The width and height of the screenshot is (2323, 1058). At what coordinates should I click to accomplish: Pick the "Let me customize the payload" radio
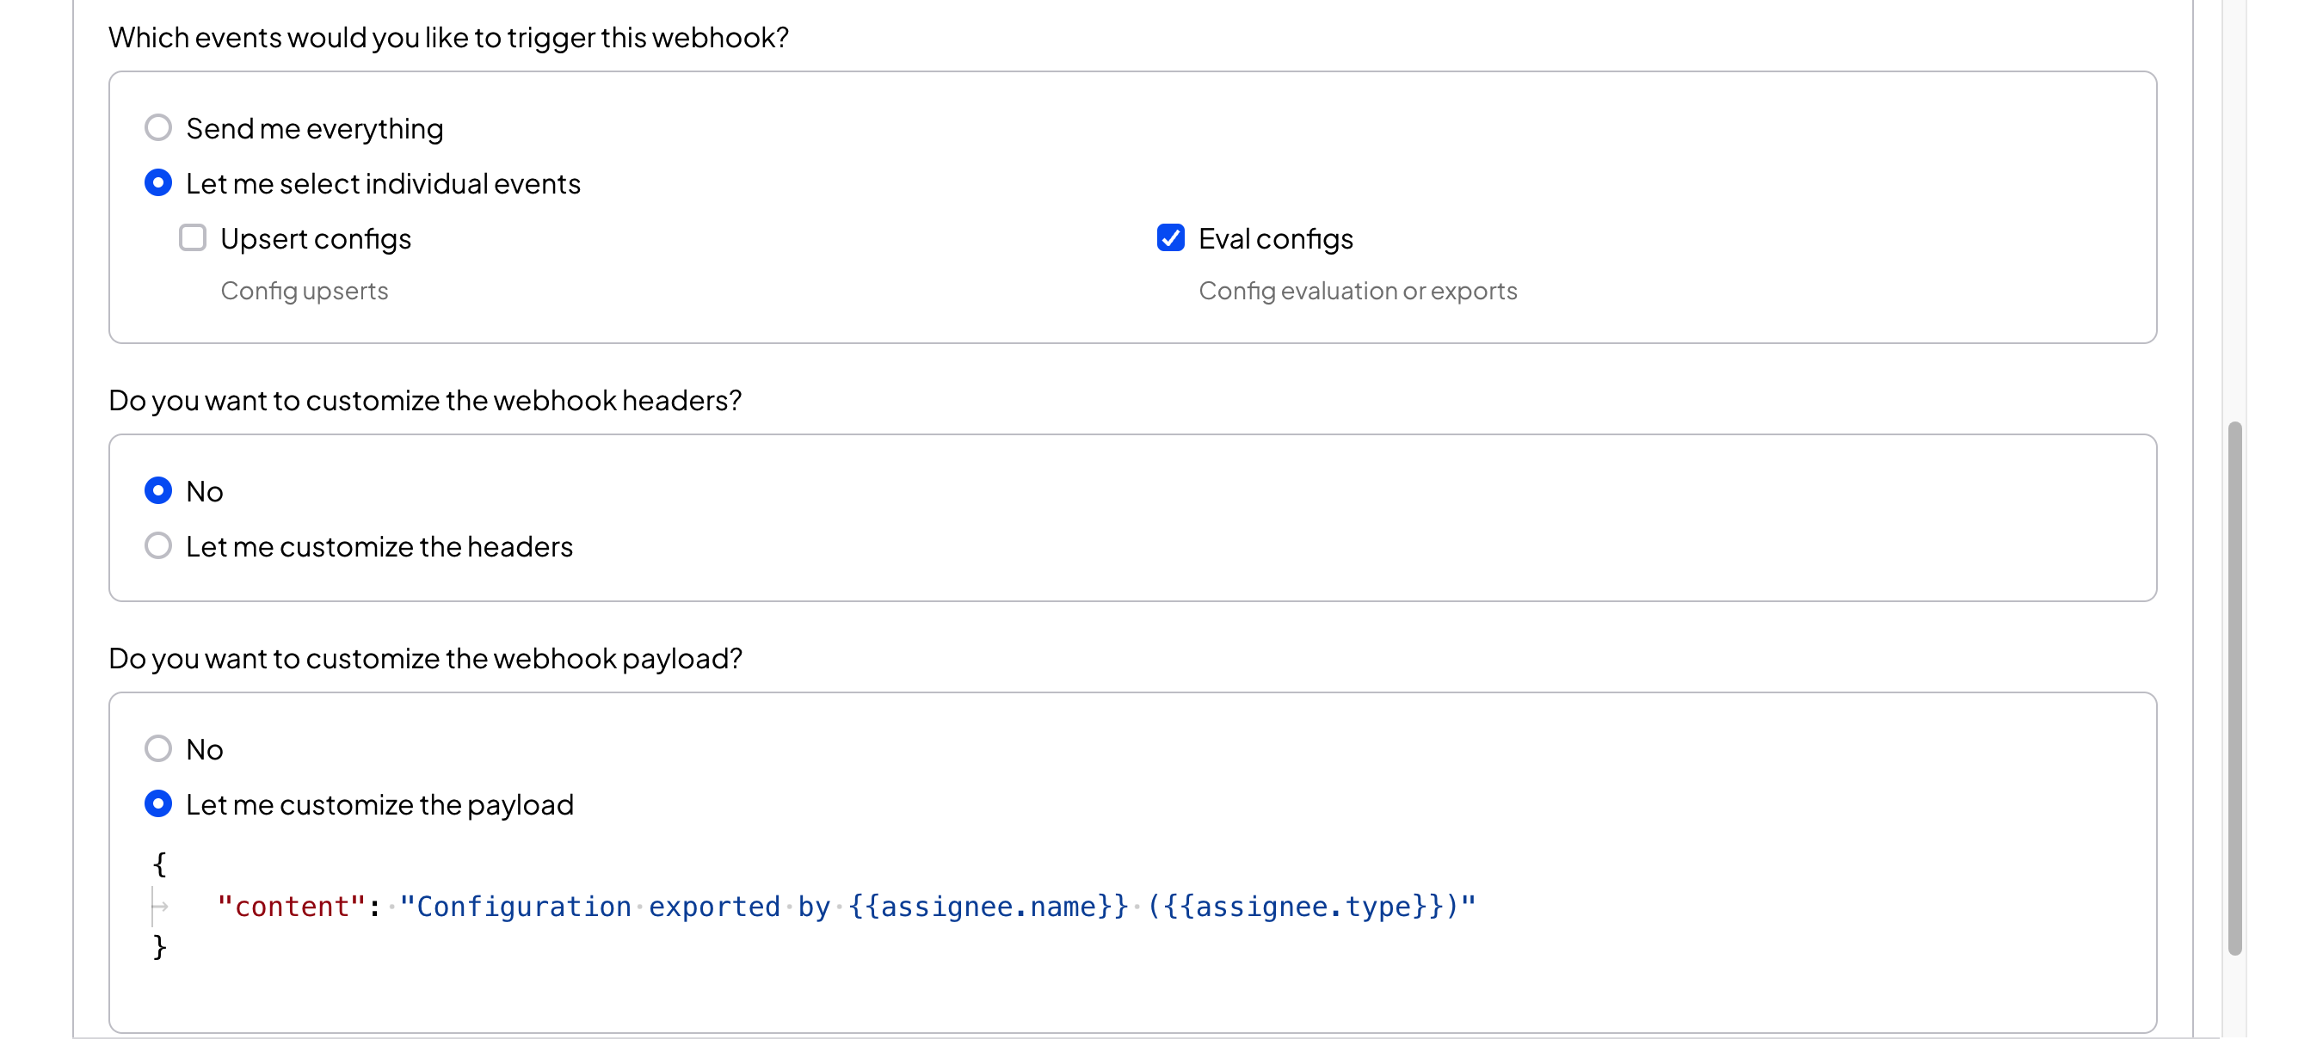(157, 804)
